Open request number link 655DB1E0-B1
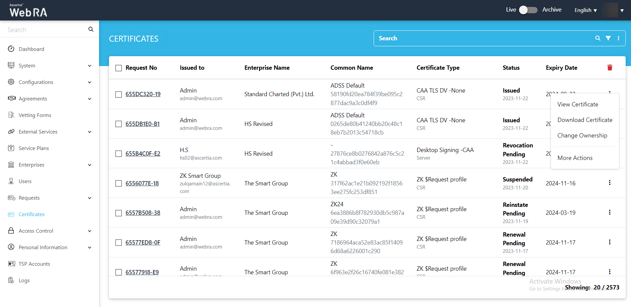 pyautogui.click(x=142, y=124)
